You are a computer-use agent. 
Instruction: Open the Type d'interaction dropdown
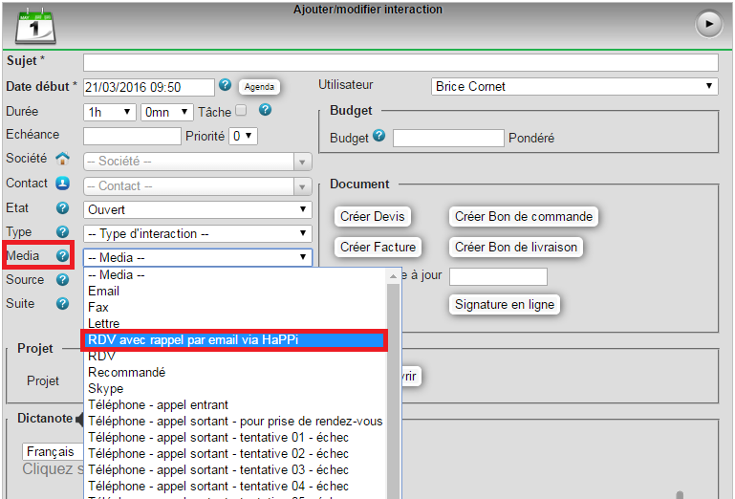[197, 233]
